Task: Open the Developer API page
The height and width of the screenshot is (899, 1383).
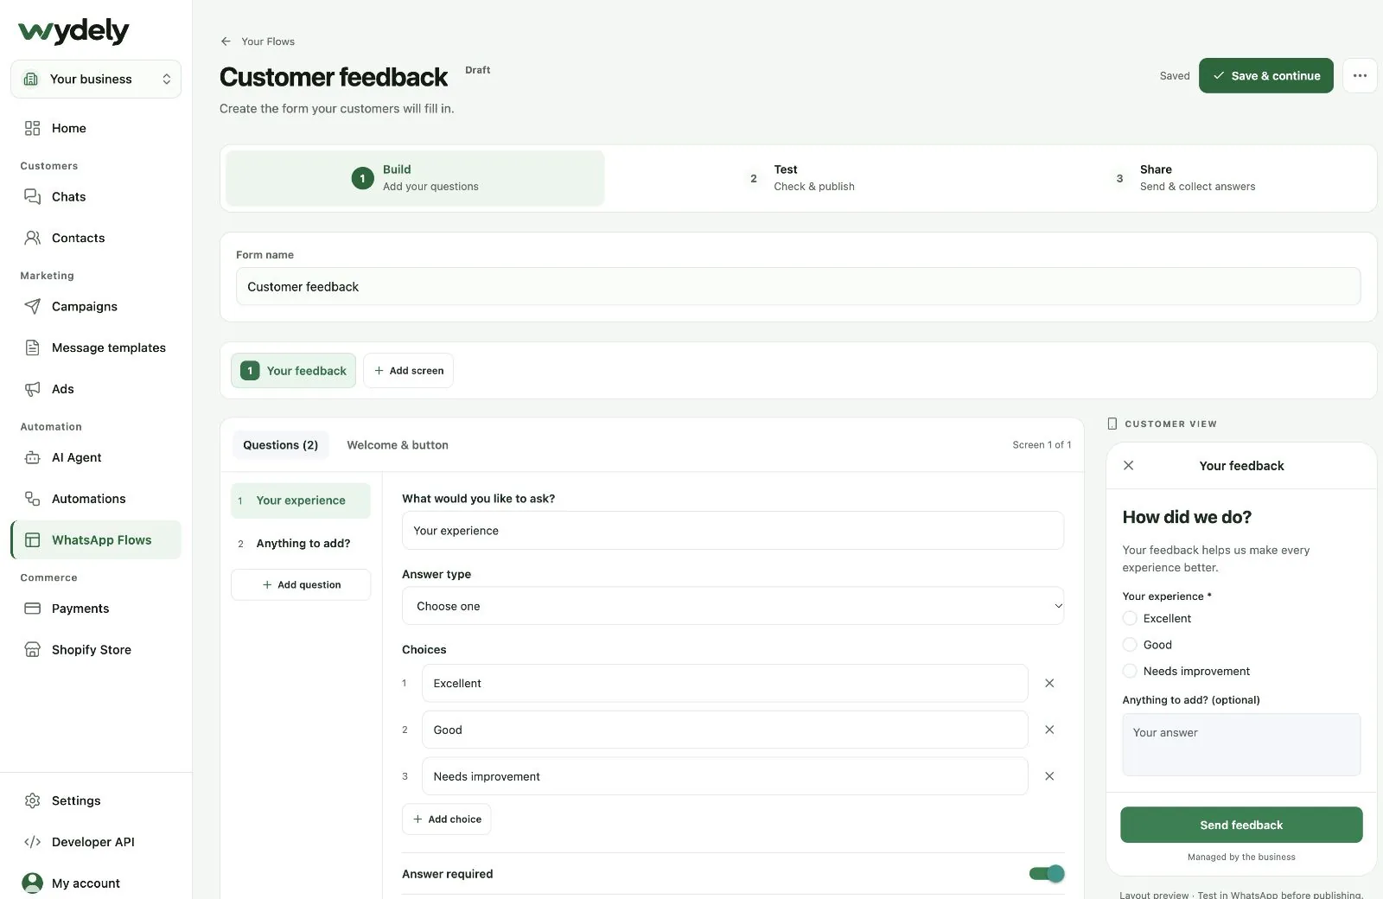Action: [x=96, y=842]
